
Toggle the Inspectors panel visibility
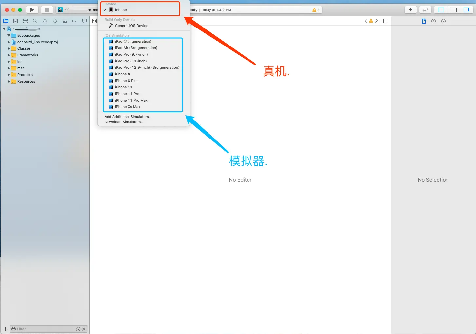[466, 10]
